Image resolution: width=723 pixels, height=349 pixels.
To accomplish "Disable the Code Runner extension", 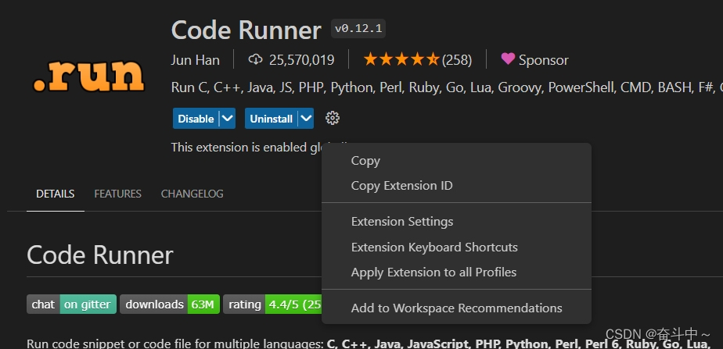I will (196, 119).
